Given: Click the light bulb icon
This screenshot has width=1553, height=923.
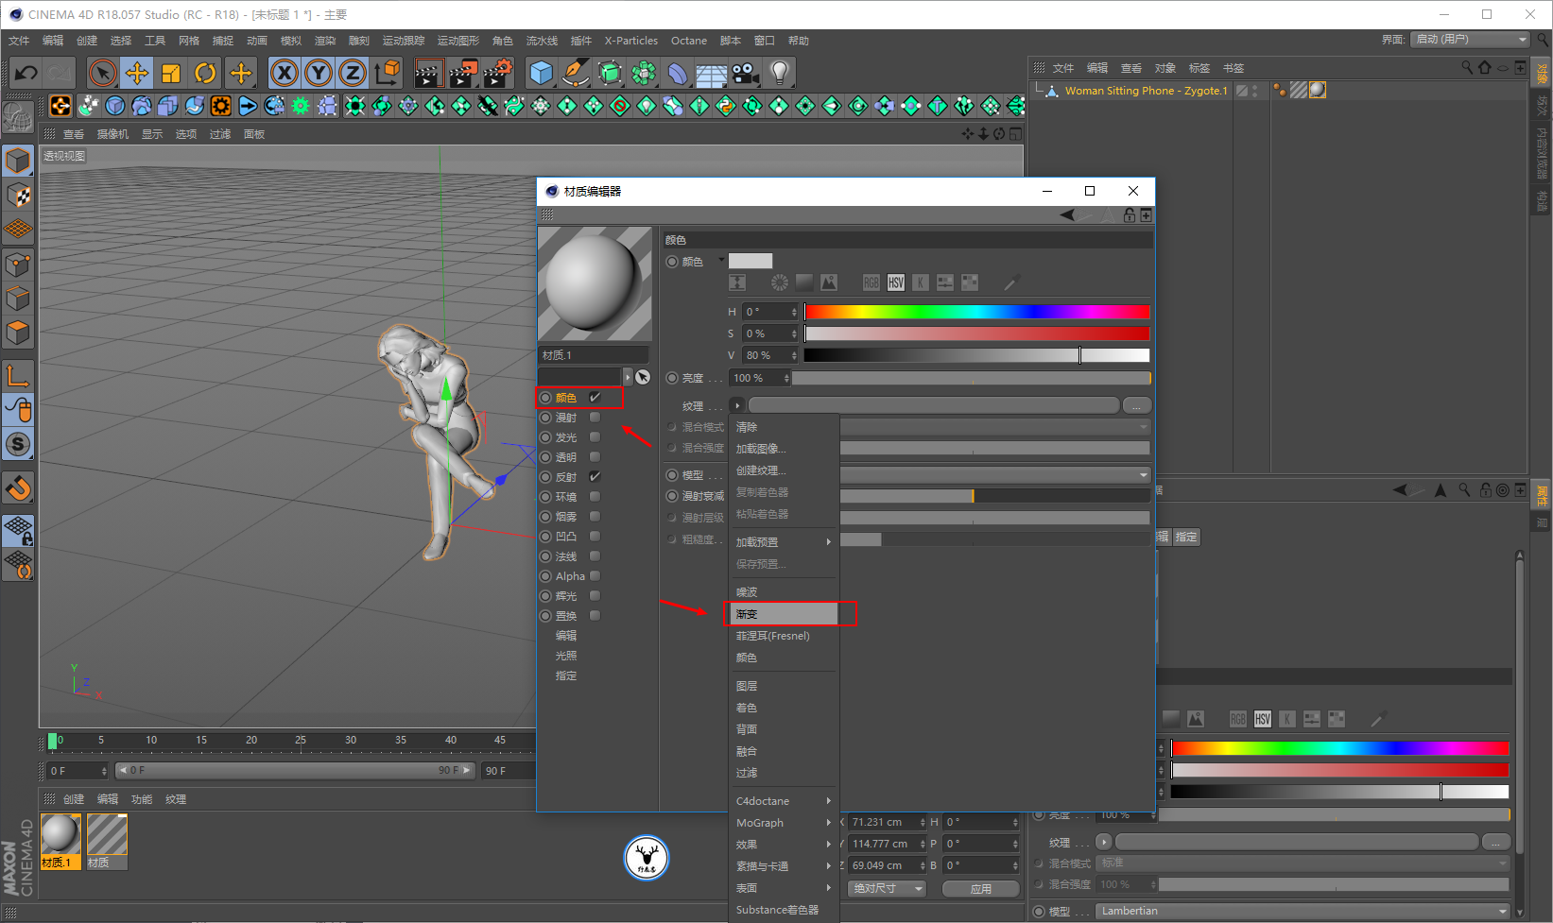Looking at the screenshot, I should point(779,73).
